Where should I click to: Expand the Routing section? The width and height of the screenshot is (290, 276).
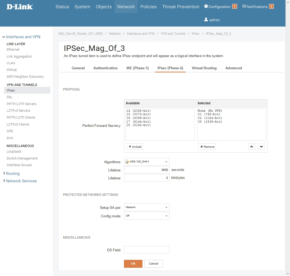pos(13,174)
